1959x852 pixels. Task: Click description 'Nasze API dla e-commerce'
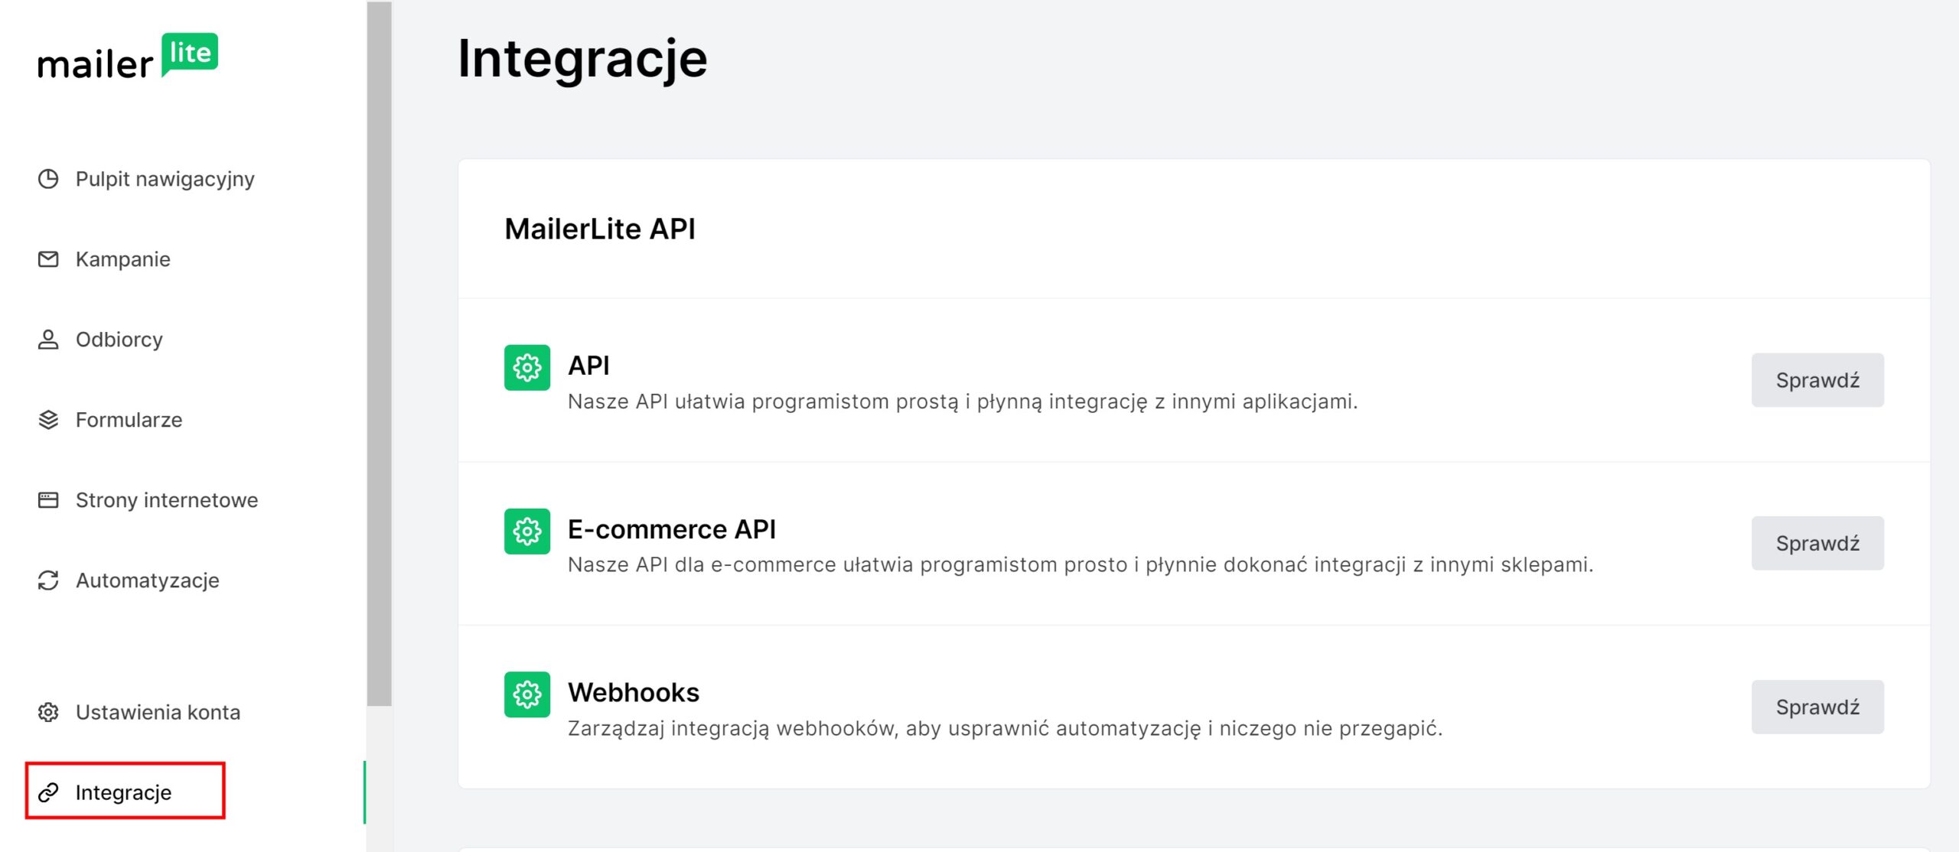[1081, 564]
